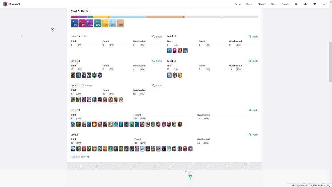The height and width of the screenshot is (187, 332).
Task: Search decks for Level 13 cards
Action: click(157, 61)
